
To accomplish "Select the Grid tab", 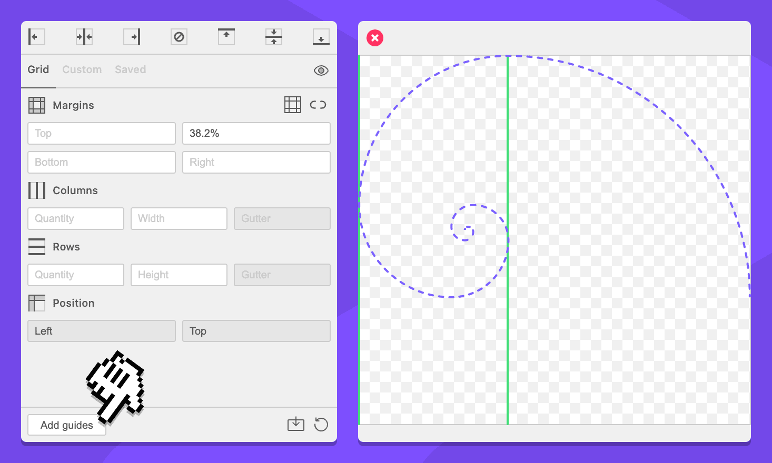I will click(38, 69).
